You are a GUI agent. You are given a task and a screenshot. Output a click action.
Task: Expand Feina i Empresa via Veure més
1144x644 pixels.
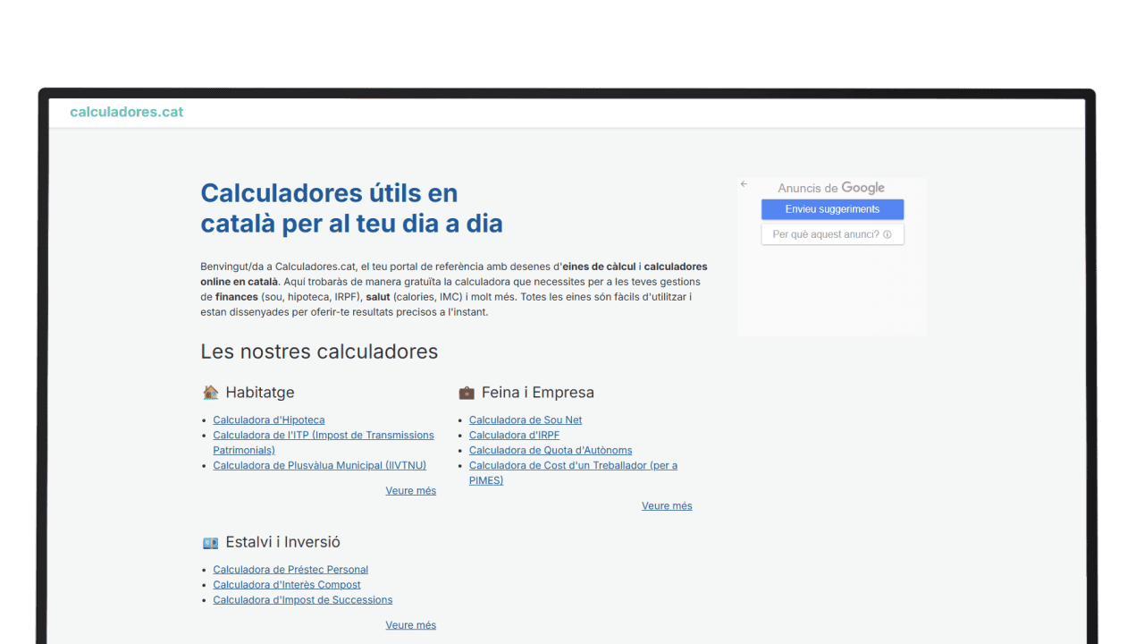(x=667, y=506)
